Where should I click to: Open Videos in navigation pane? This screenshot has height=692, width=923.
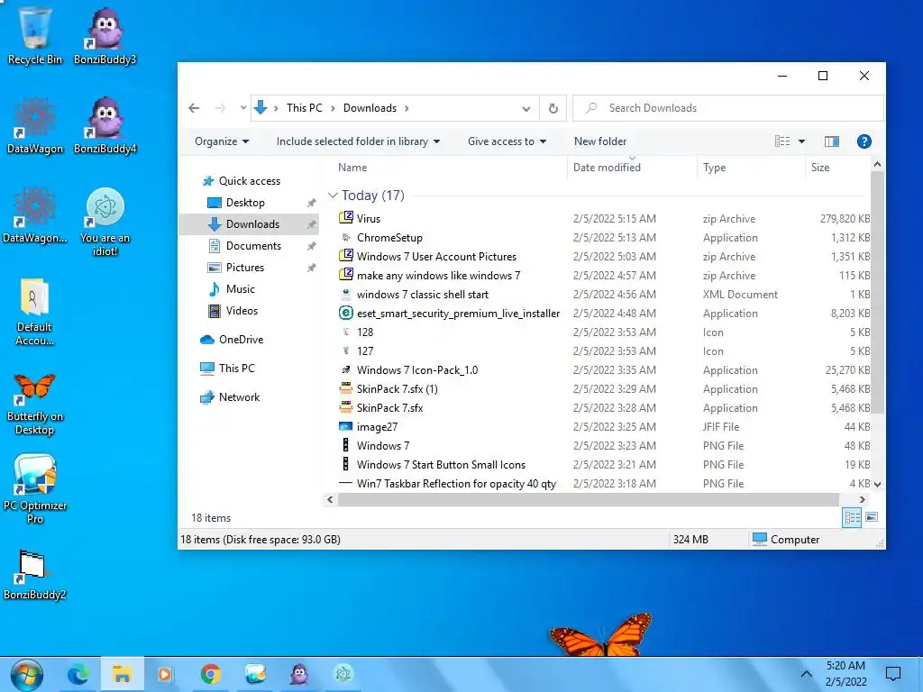tap(233, 311)
